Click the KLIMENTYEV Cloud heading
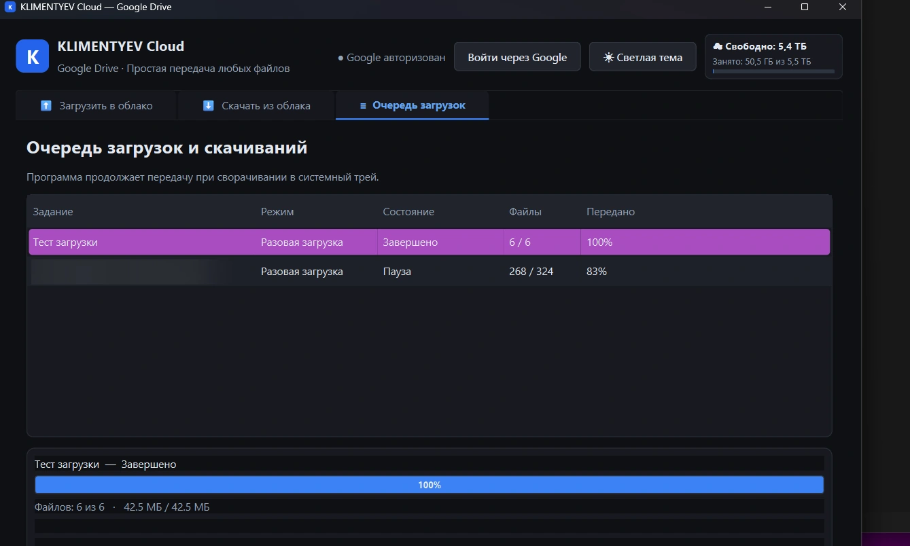Viewport: 910px width, 546px height. point(121,47)
